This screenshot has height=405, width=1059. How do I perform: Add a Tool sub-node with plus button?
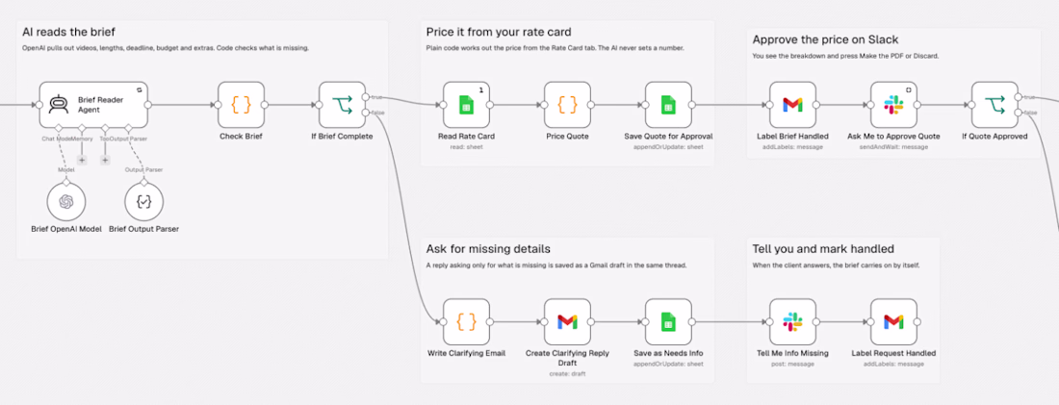tap(105, 160)
